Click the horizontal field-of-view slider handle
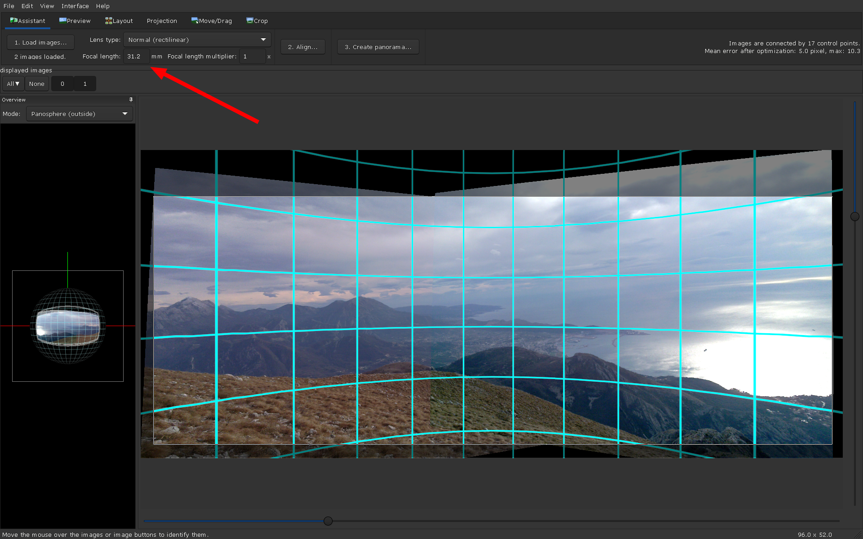 pos(328,521)
